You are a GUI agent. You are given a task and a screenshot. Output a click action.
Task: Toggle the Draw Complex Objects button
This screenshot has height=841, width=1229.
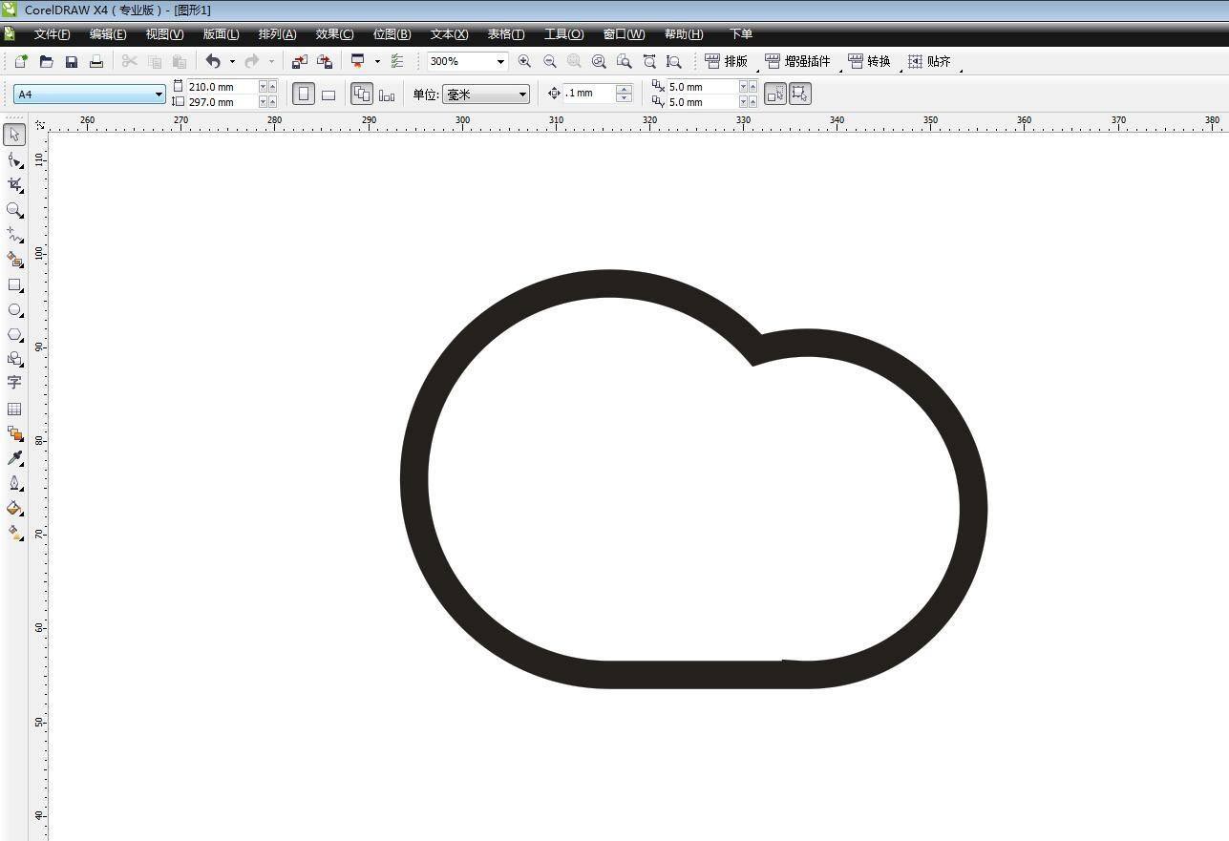(800, 94)
